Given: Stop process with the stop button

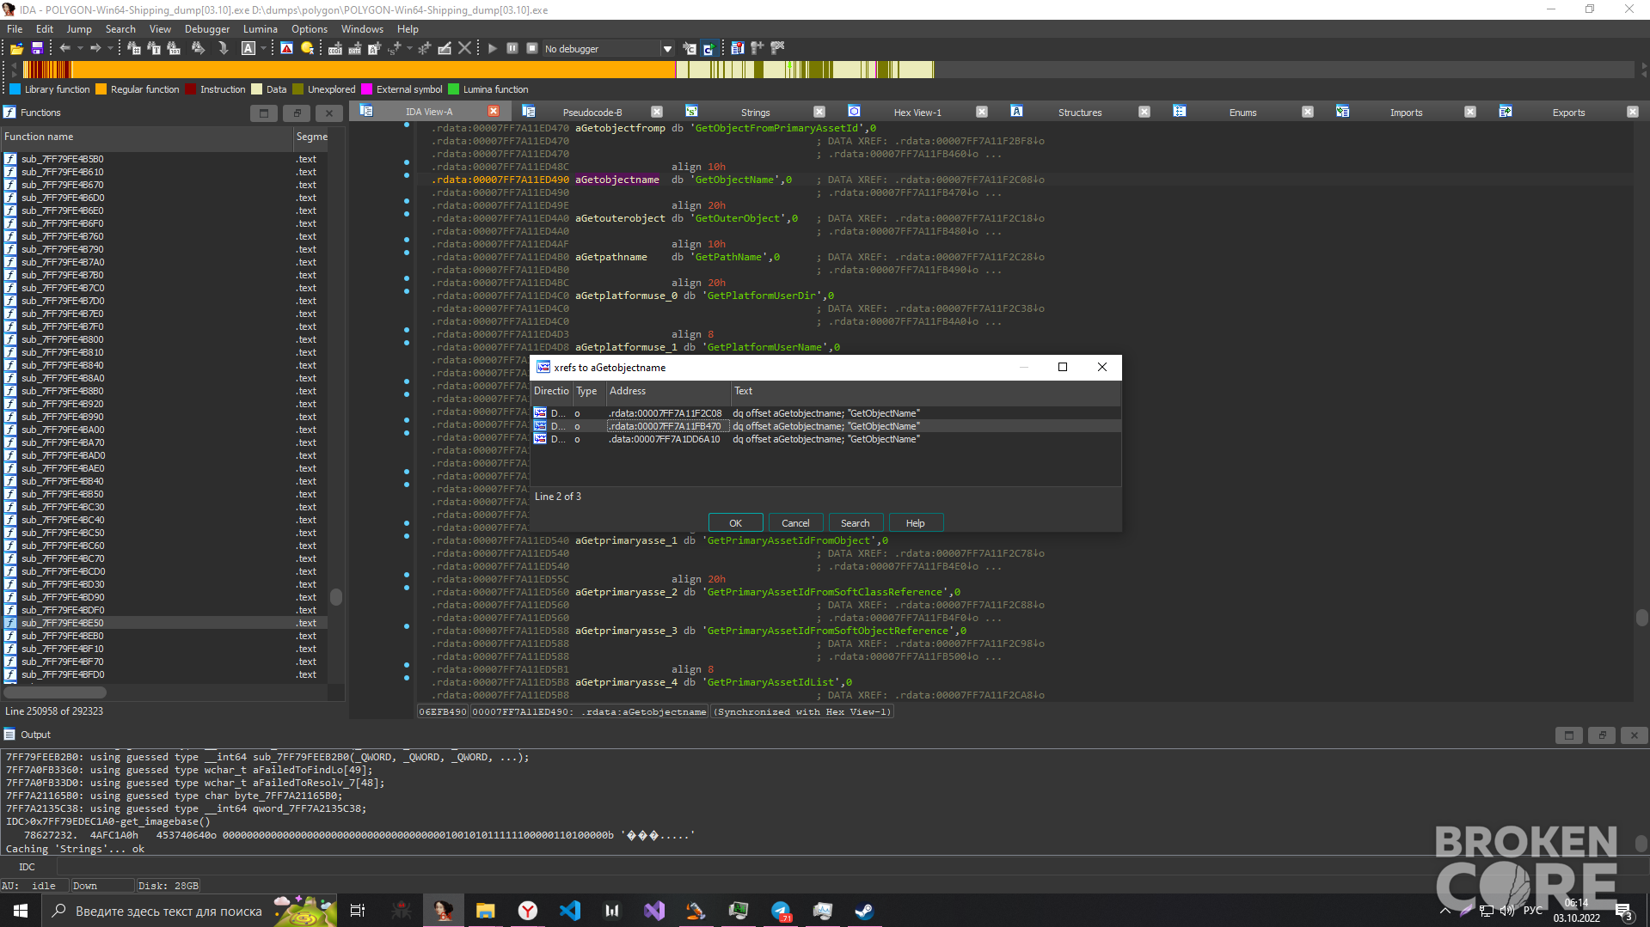Looking at the screenshot, I should tap(532, 49).
